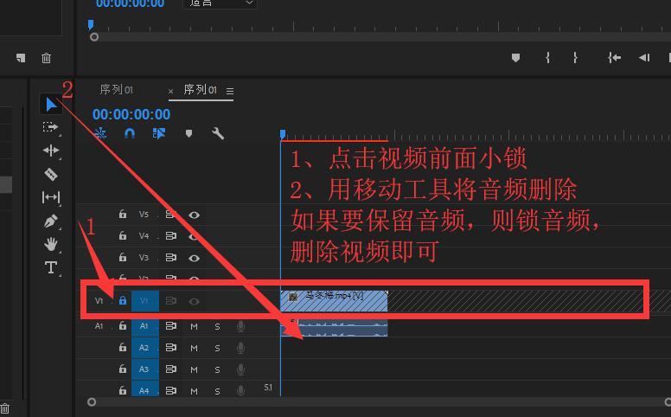Select the Type tool
This screenshot has width=671, height=417.
click(x=51, y=267)
